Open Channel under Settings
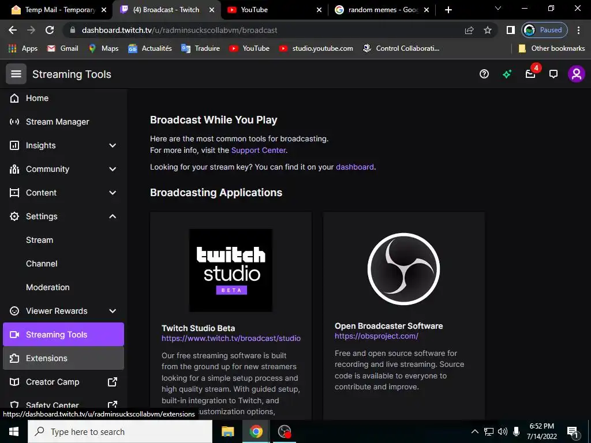This screenshot has width=591, height=443. 42,264
